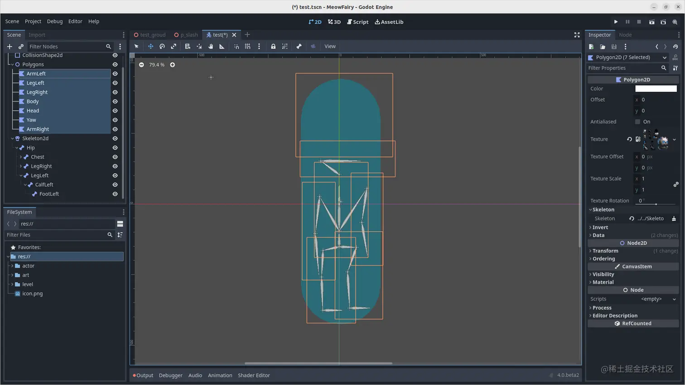Screen dimensions: 685x385
Task: Open the Polygon2D Color swatch picker
Action: (656, 88)
